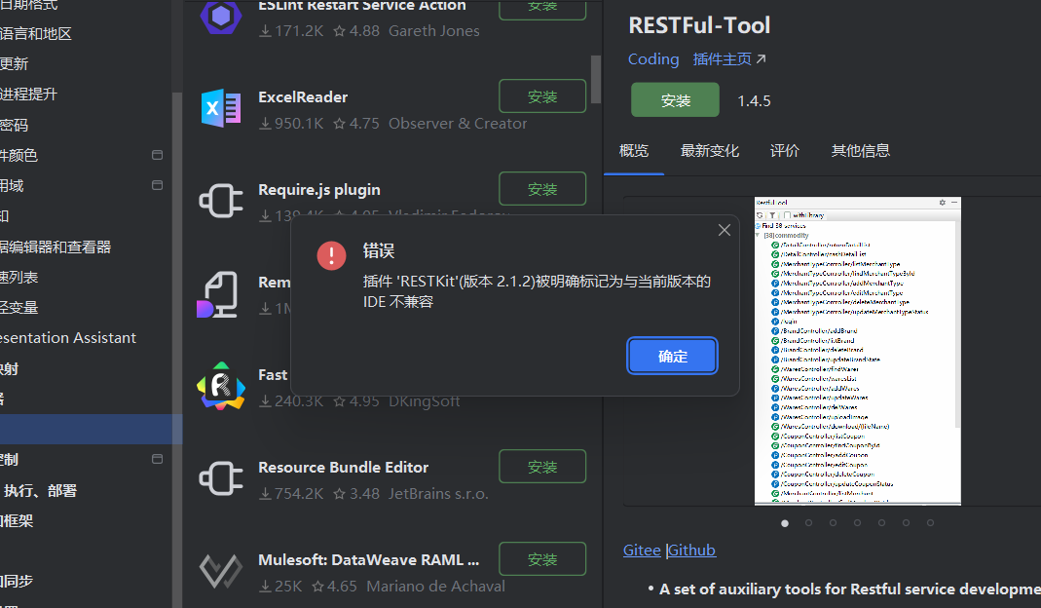This screenshot has height=608, width=1041.
Task: Open 密码 settings item
Action: point(14,125)
